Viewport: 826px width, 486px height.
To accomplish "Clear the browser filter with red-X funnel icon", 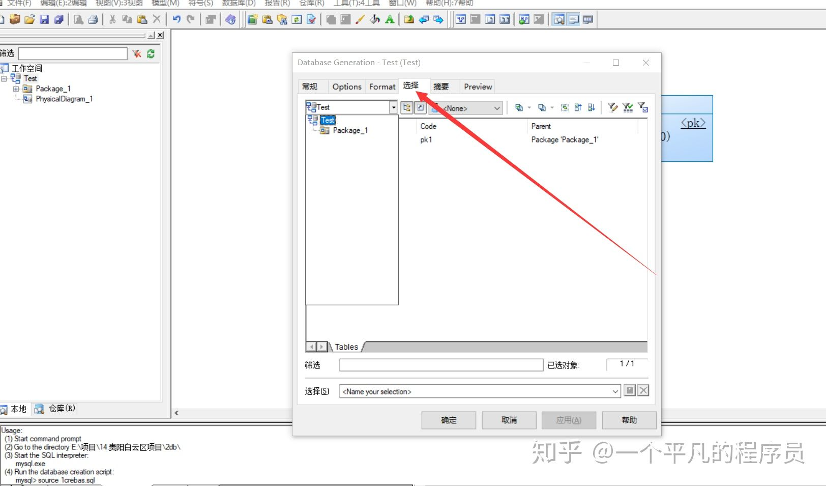I will point(137,53).
